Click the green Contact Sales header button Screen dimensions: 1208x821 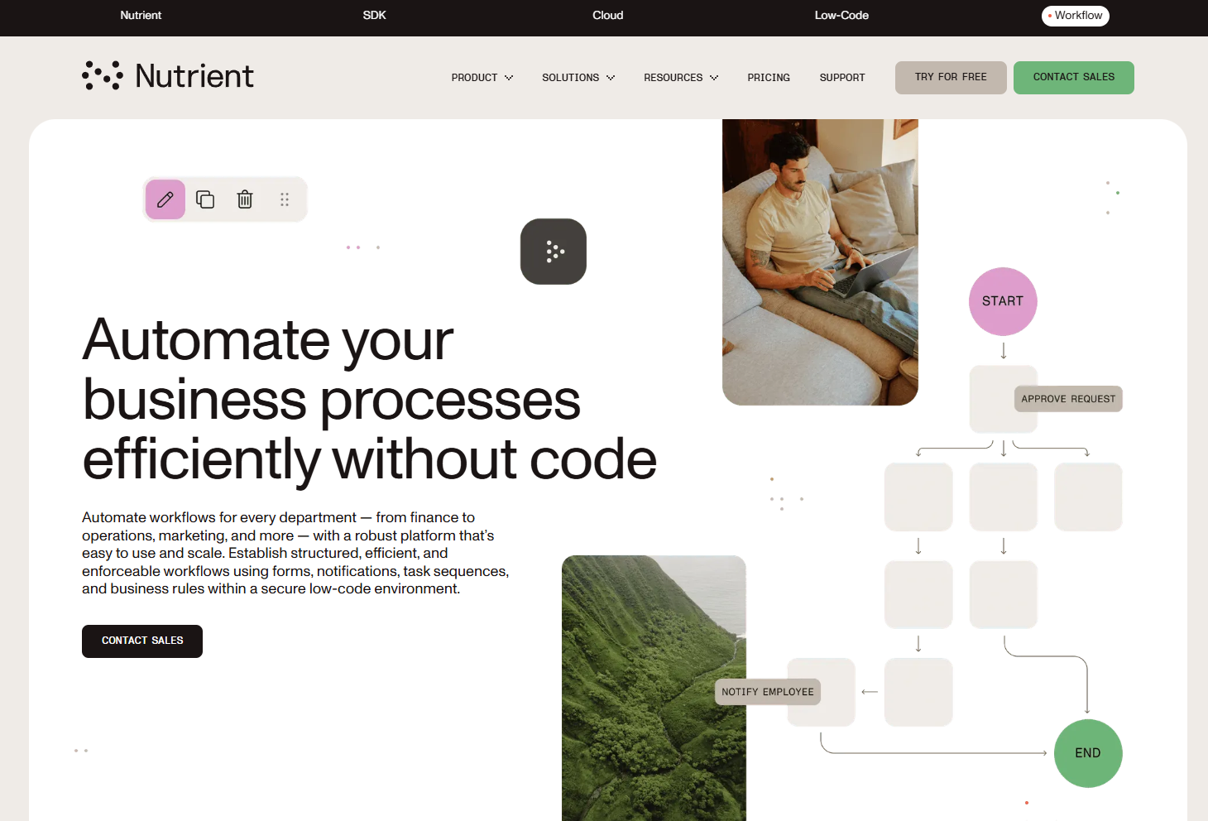(x=1073, y=78)
